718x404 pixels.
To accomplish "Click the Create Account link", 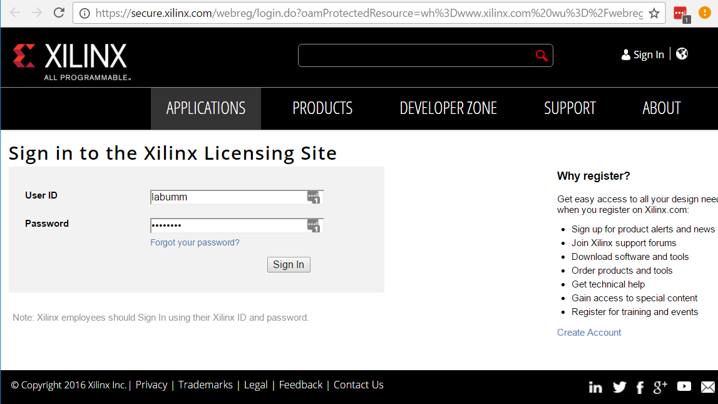I will [x=589, y=333].
